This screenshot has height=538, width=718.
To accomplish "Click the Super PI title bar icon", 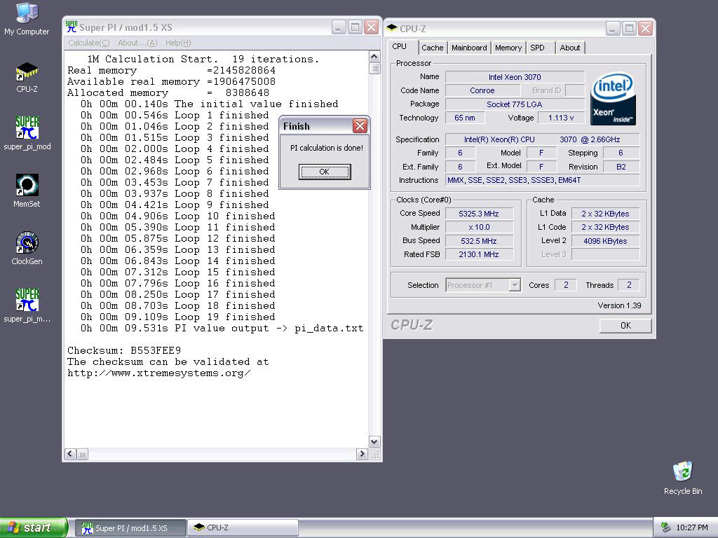I will point(71,27).
